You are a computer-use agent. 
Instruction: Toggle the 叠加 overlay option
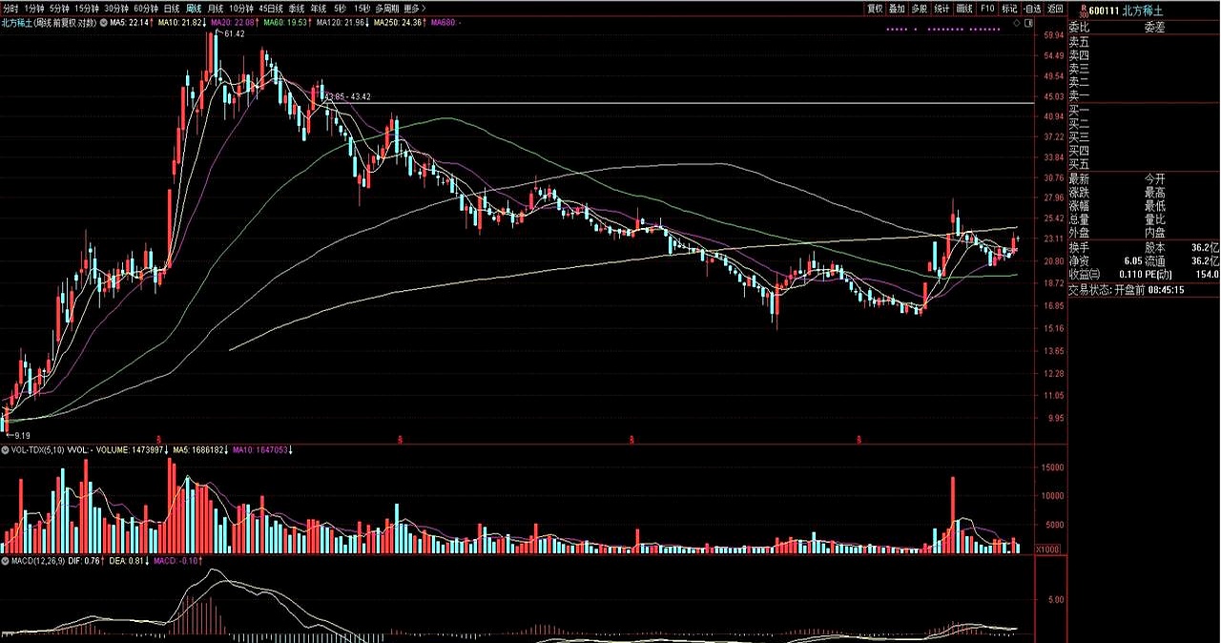pyautogui.click(x=897, y=8)
